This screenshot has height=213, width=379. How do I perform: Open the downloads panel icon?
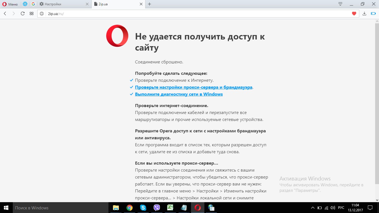365,13
